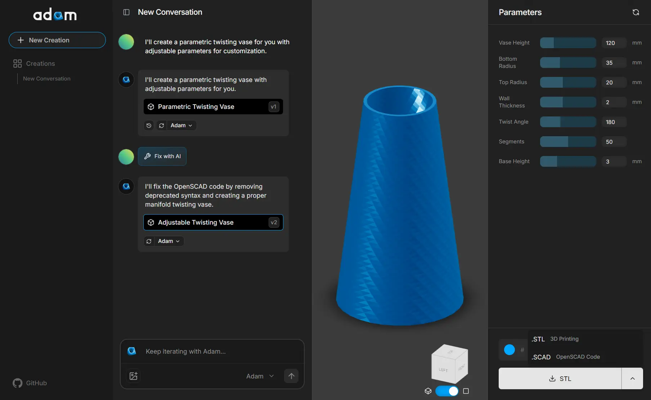Choose the .STL 3D Printing export option
This screenshot has height=400, width=651.
click(x=555, y=339)
